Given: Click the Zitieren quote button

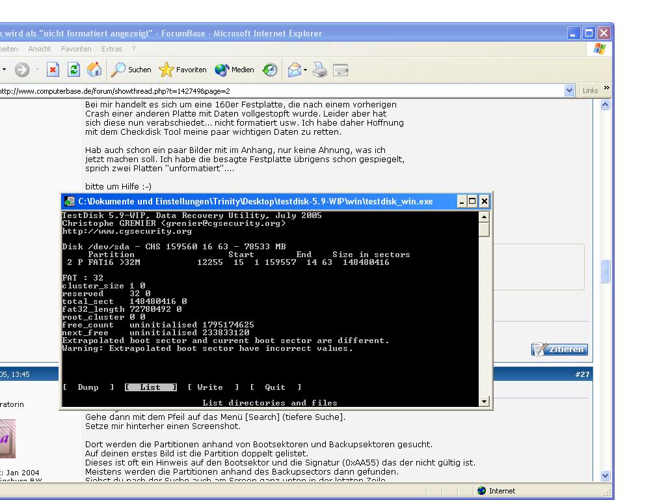Looking at the screenshot, I should 559,350.
